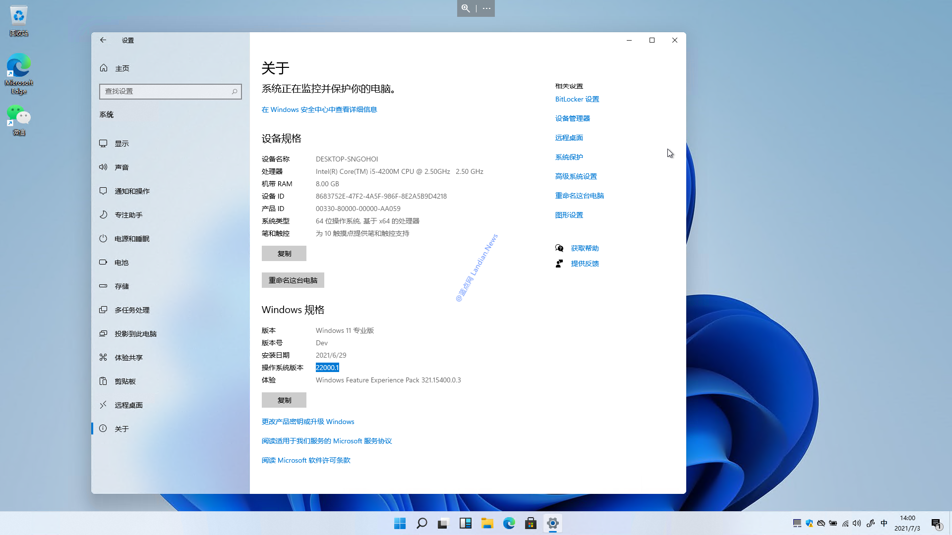Select the highlighted 22000.1 OS version value
Screen dimensions: 952x535
coord(327,368)
